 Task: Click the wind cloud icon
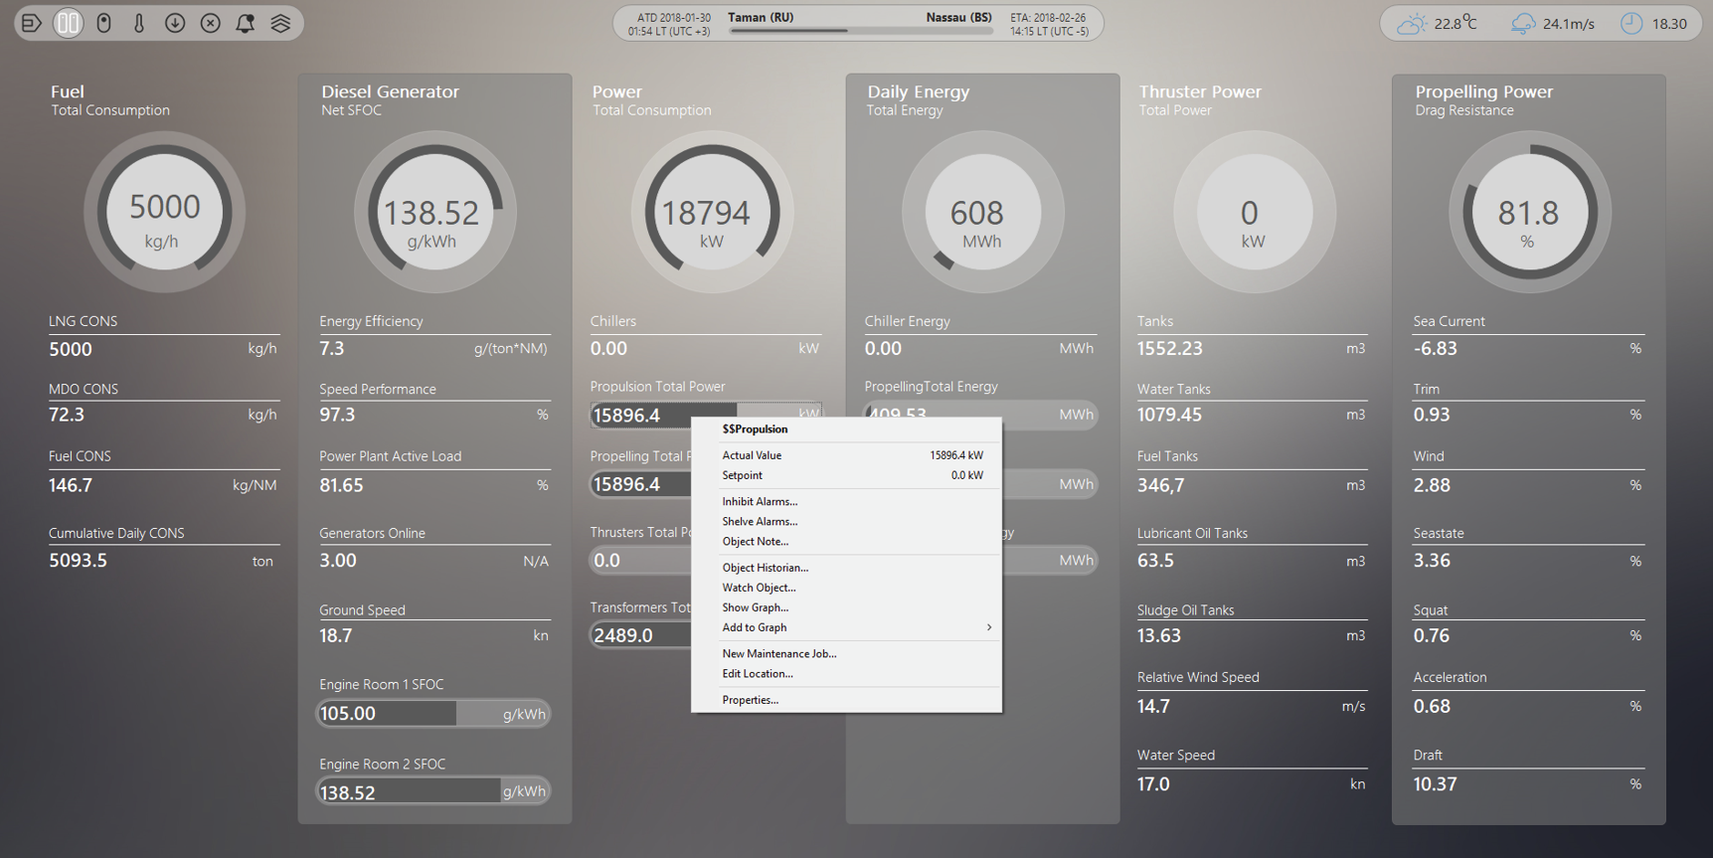point(1523,24)
